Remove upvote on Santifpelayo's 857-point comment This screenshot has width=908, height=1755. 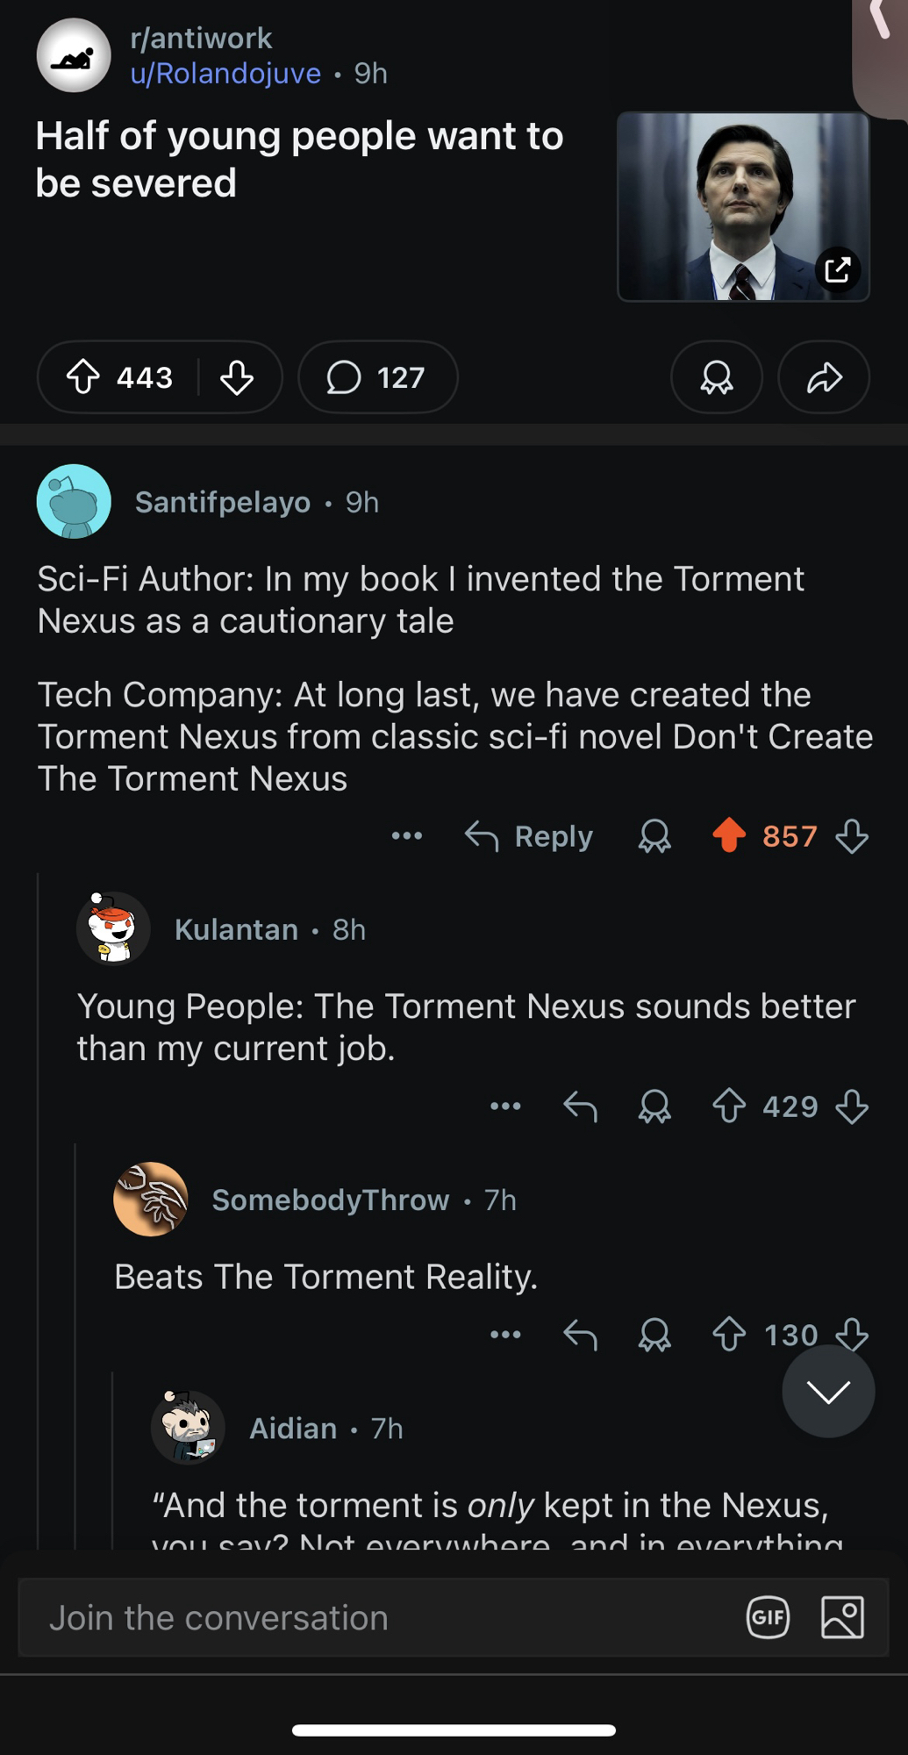coord(729,835)
